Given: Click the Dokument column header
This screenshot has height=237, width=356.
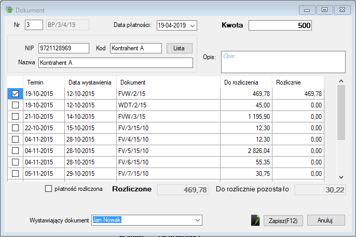Looking at the screenshot, I should [x=133, y=82].
